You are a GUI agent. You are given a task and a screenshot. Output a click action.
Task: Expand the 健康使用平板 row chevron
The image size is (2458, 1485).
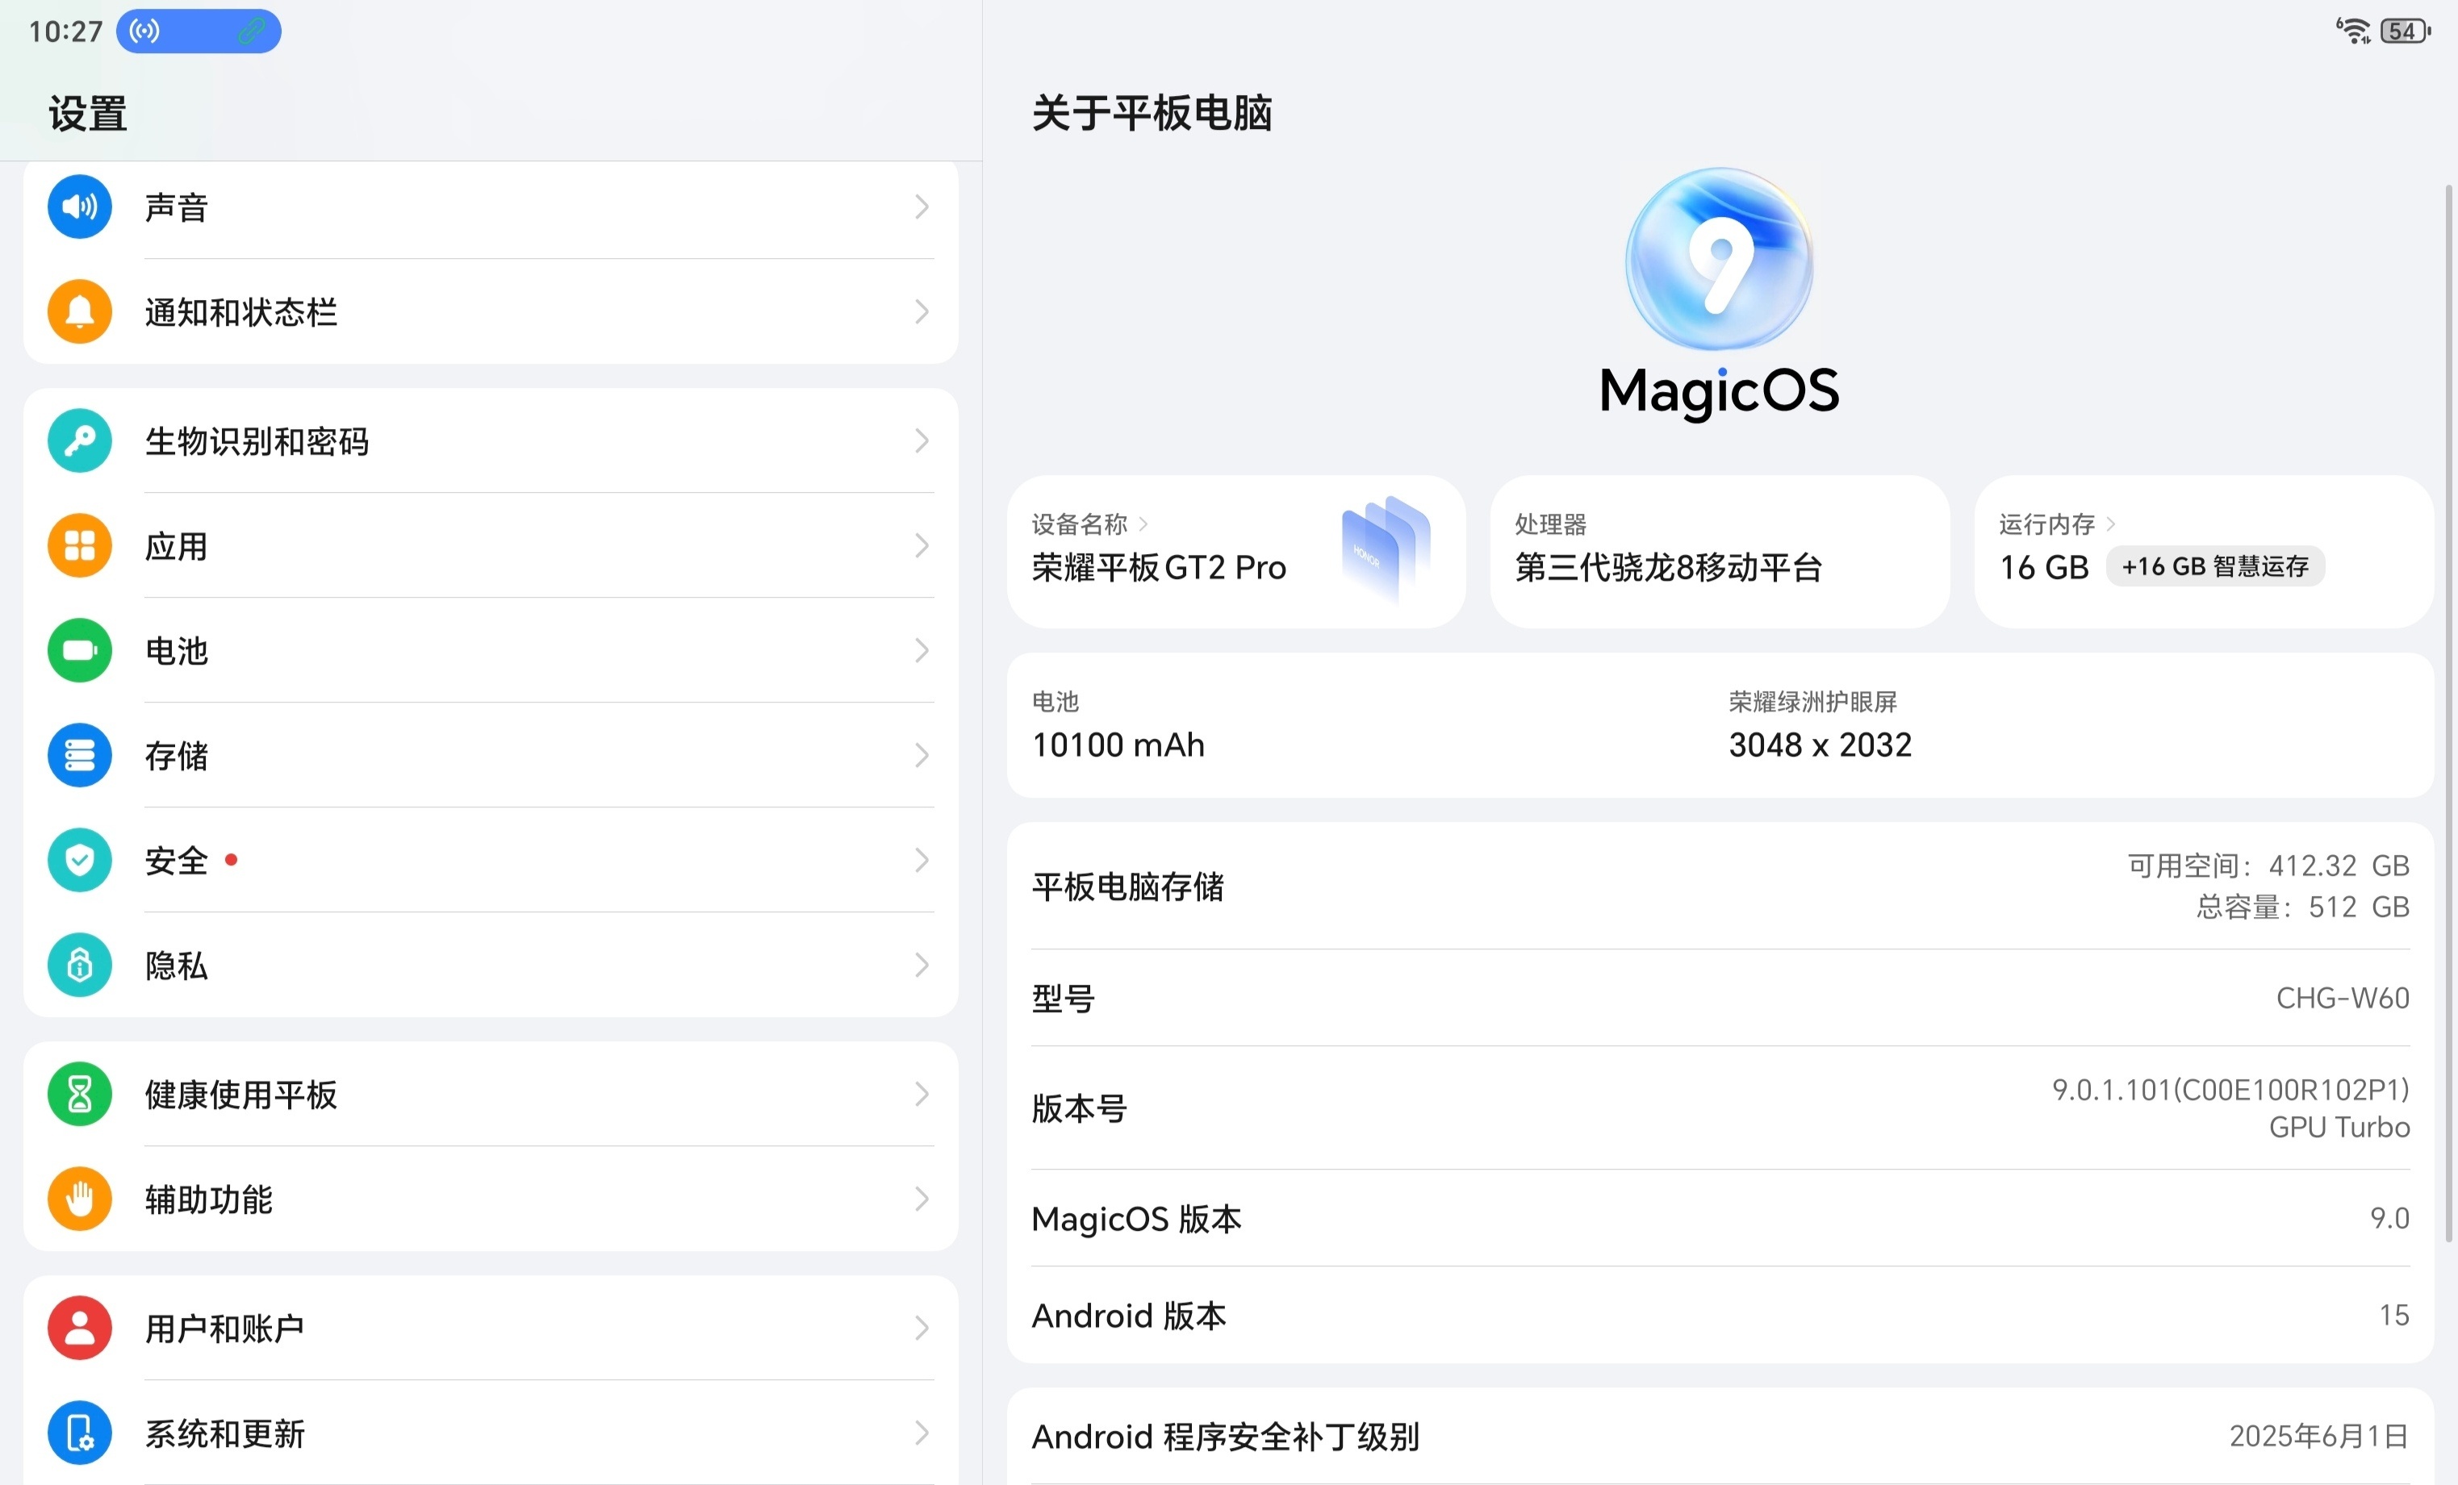pyautogui.click(x=922, y=1094)
